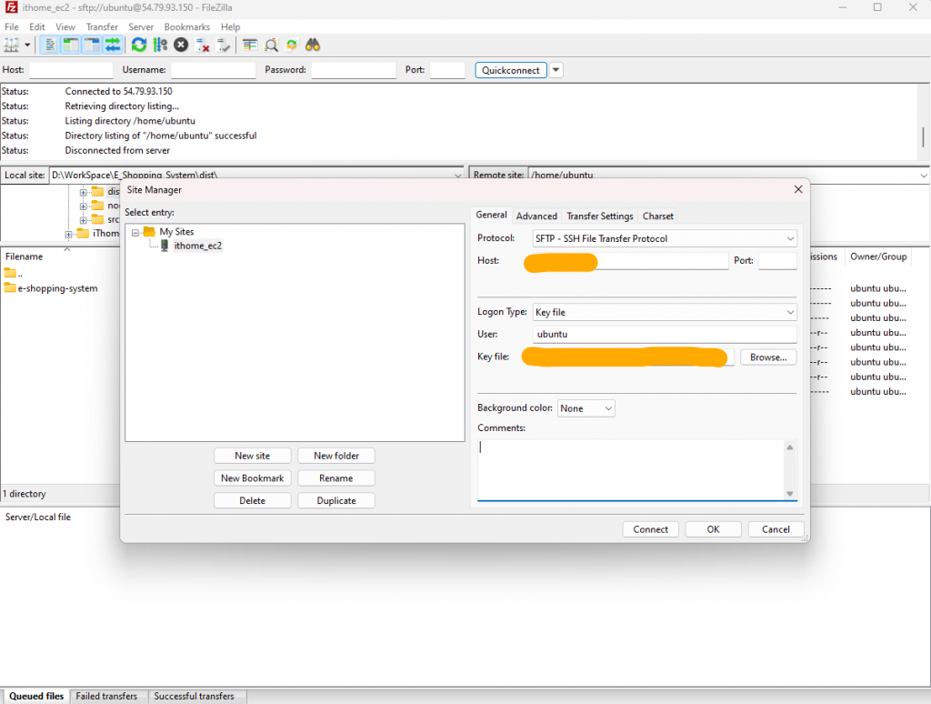Open directory listing filters icon
The width and height of the screenshot is (931, 704).
tap(250, 45)
